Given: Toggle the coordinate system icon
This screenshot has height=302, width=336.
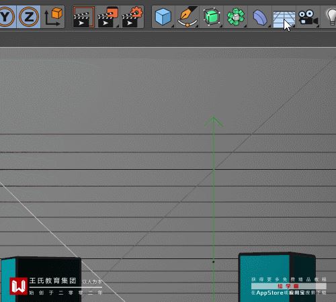Looking at the screenshot, I should click(53, 17).
